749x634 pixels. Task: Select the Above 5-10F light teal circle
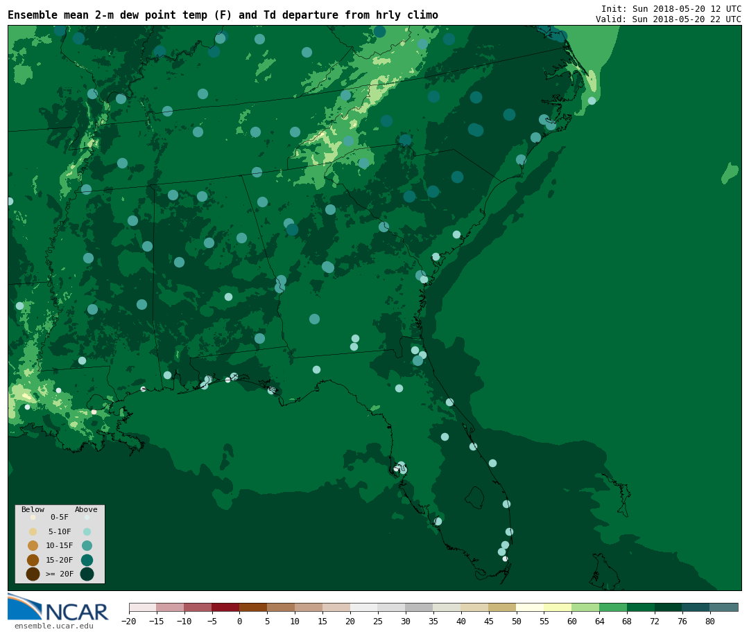coord(87,531)
